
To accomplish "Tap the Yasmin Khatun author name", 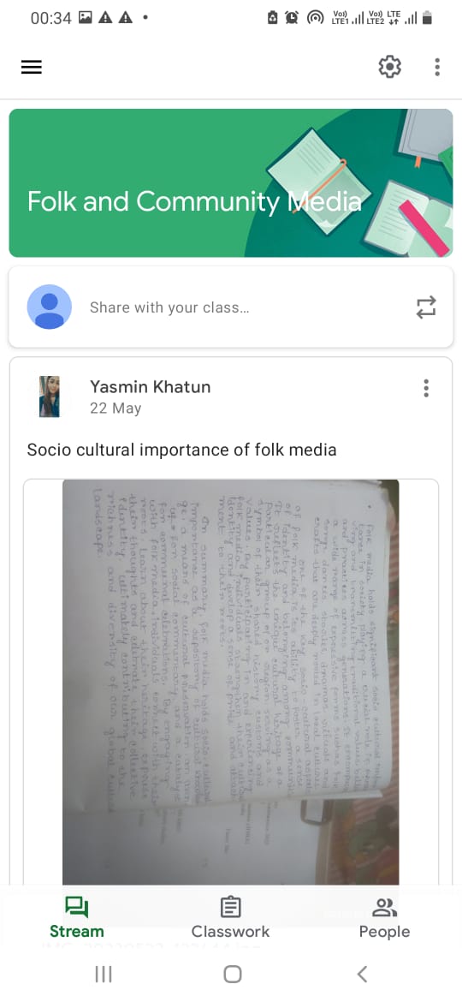I will click(x=150, y=386).
